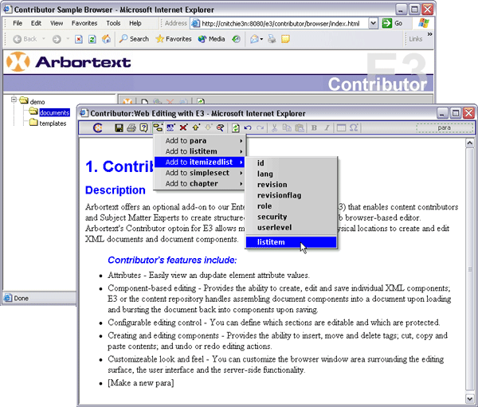Click the Paste clipboard icon in editor toolbar
The width and height of the screenshot is (478, 407).
(300, 127)
